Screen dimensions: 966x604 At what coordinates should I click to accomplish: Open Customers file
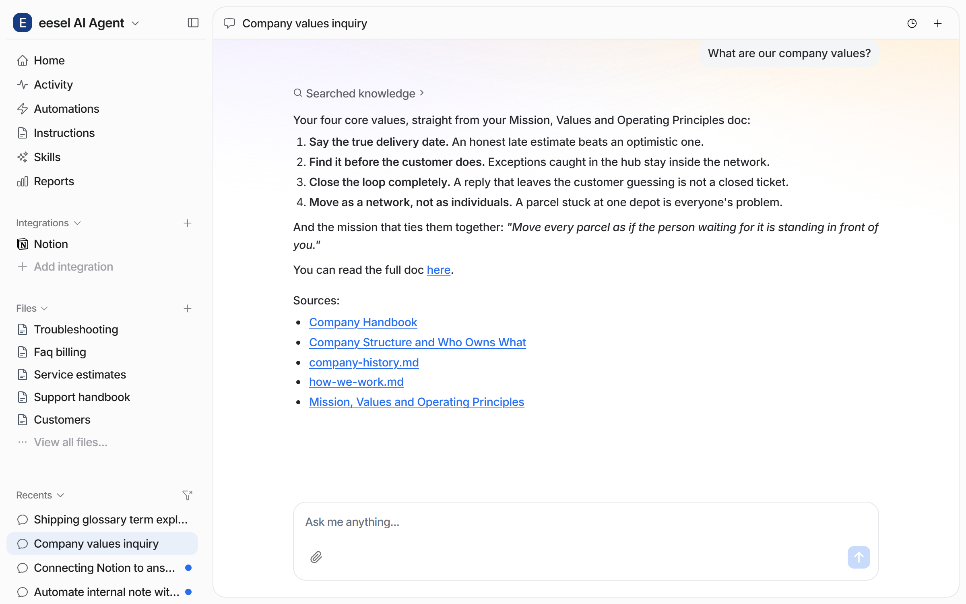(x=102, y=420)
